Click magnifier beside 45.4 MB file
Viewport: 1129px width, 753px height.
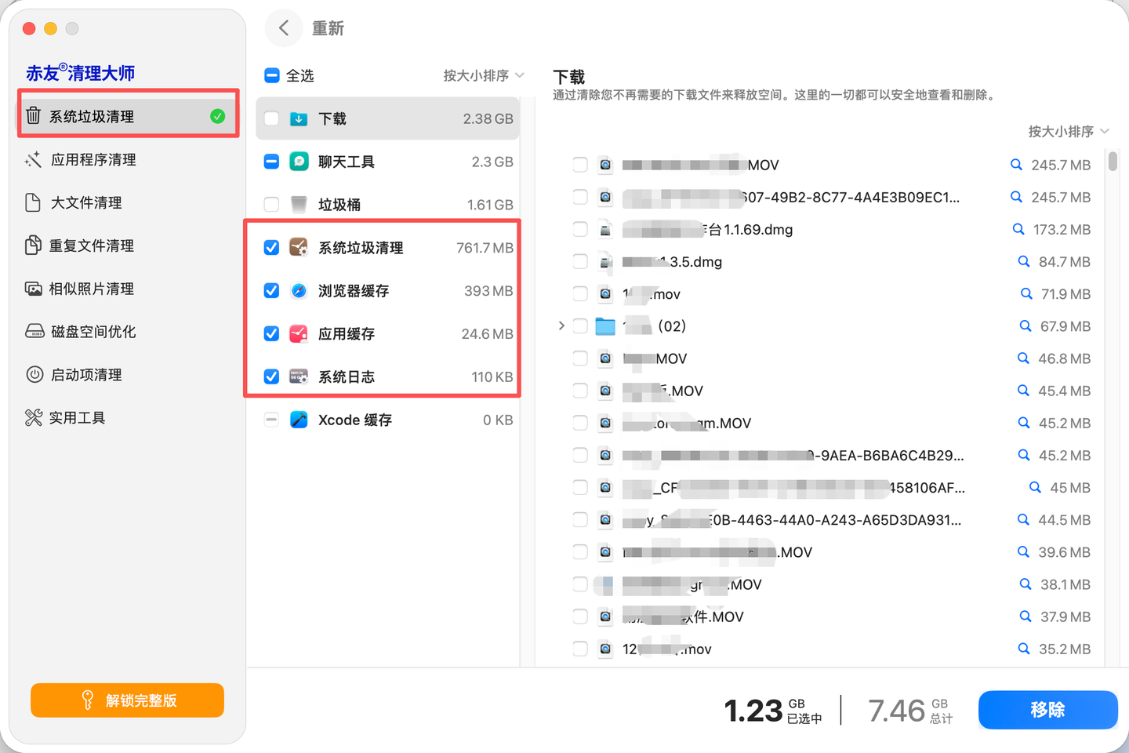(x=1023, y=391)
